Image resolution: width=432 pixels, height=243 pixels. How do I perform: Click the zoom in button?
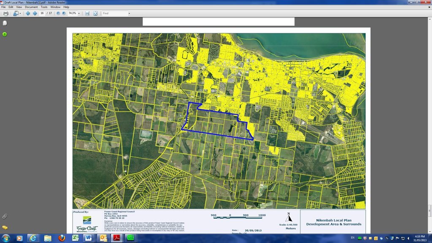64,13
